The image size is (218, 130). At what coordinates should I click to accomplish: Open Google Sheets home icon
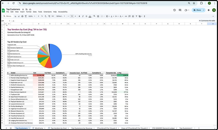(3, 11)
